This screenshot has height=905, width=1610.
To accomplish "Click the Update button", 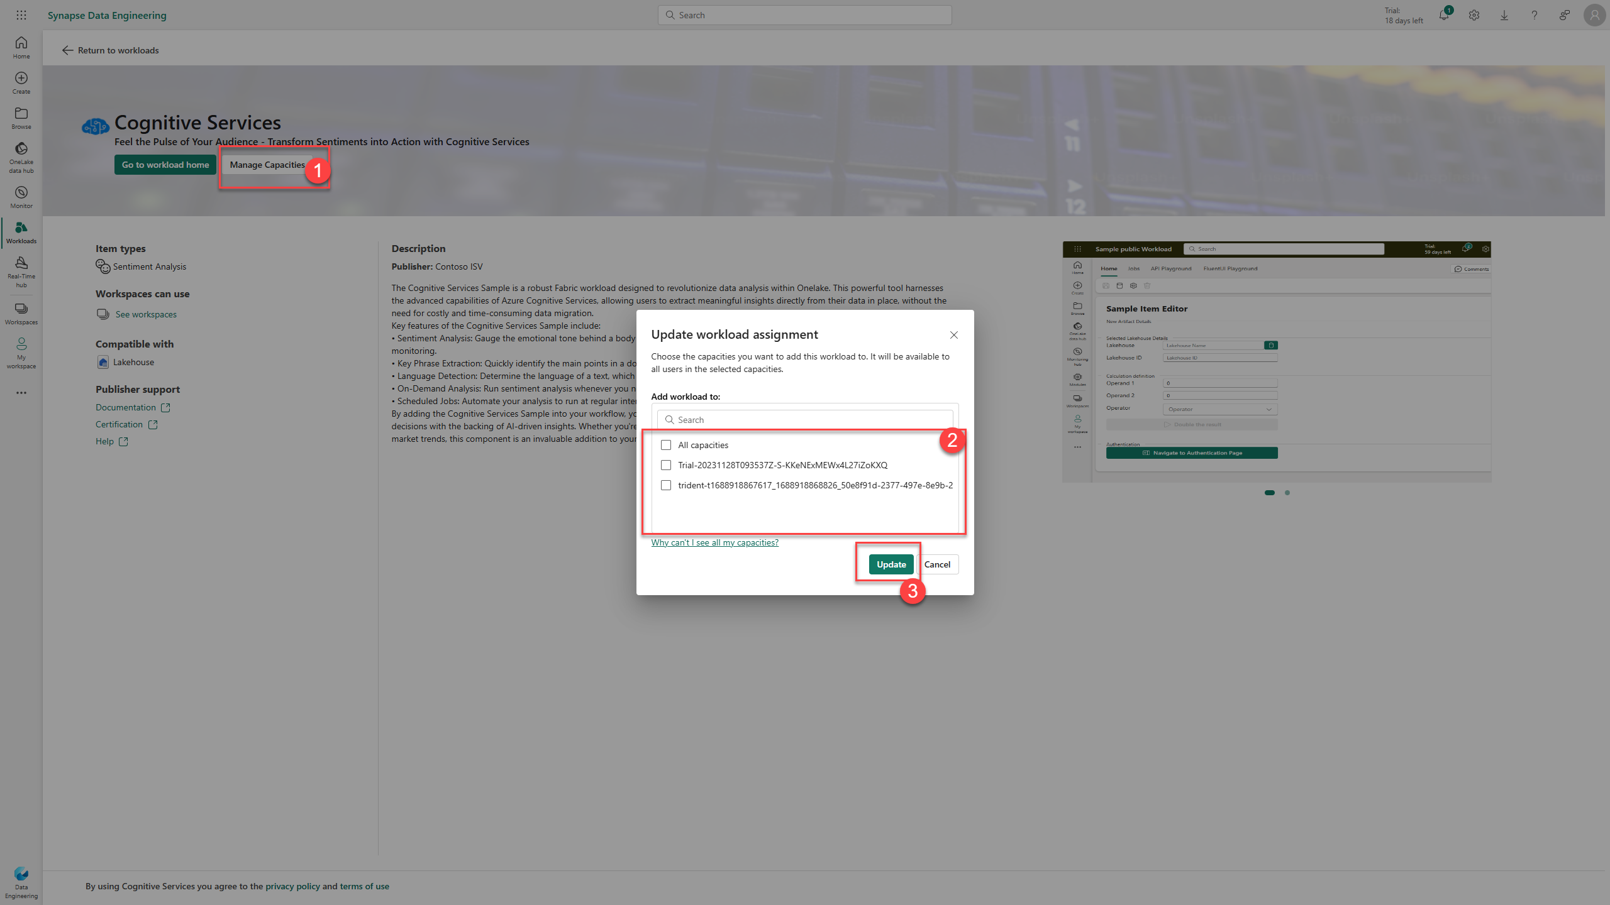I will click(891, 564).
